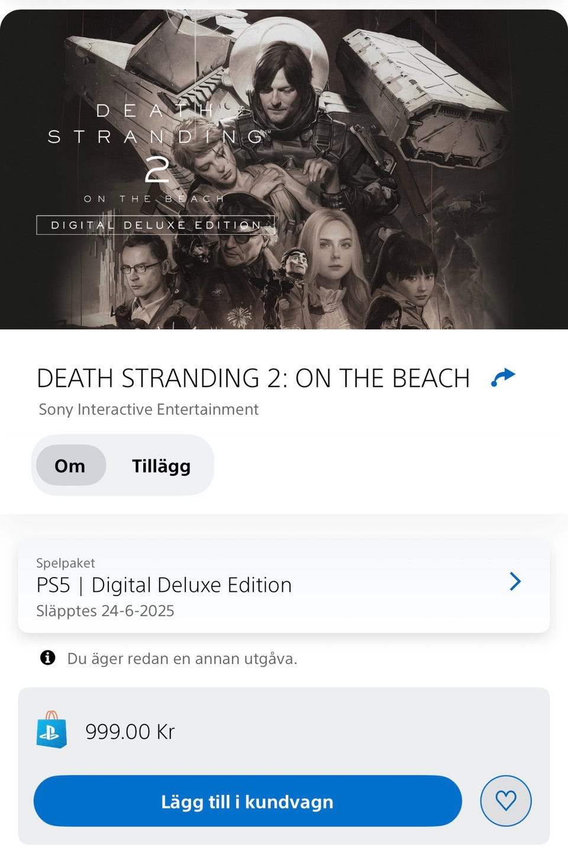Tap the 999.00 Kr price

[130, 732]
